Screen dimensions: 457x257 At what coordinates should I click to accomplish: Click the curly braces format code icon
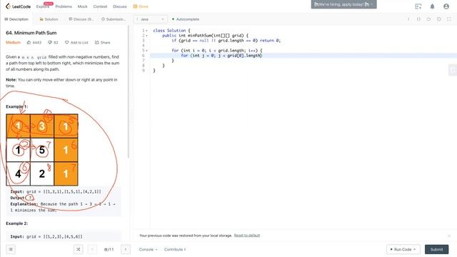click(x=418, y=19)
